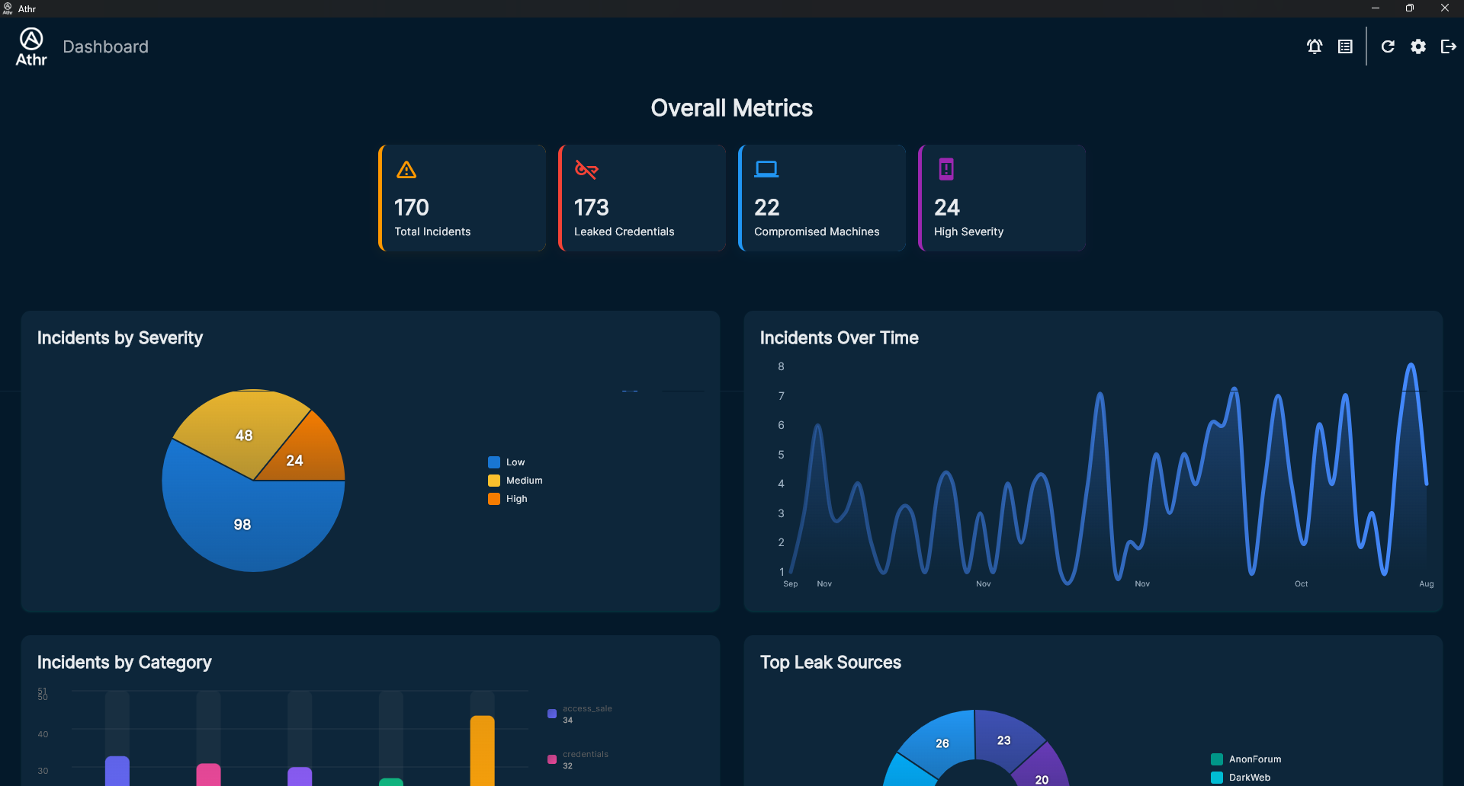
Task: Toggle the Low severity legend entry
Action: (x=506, y=462)
